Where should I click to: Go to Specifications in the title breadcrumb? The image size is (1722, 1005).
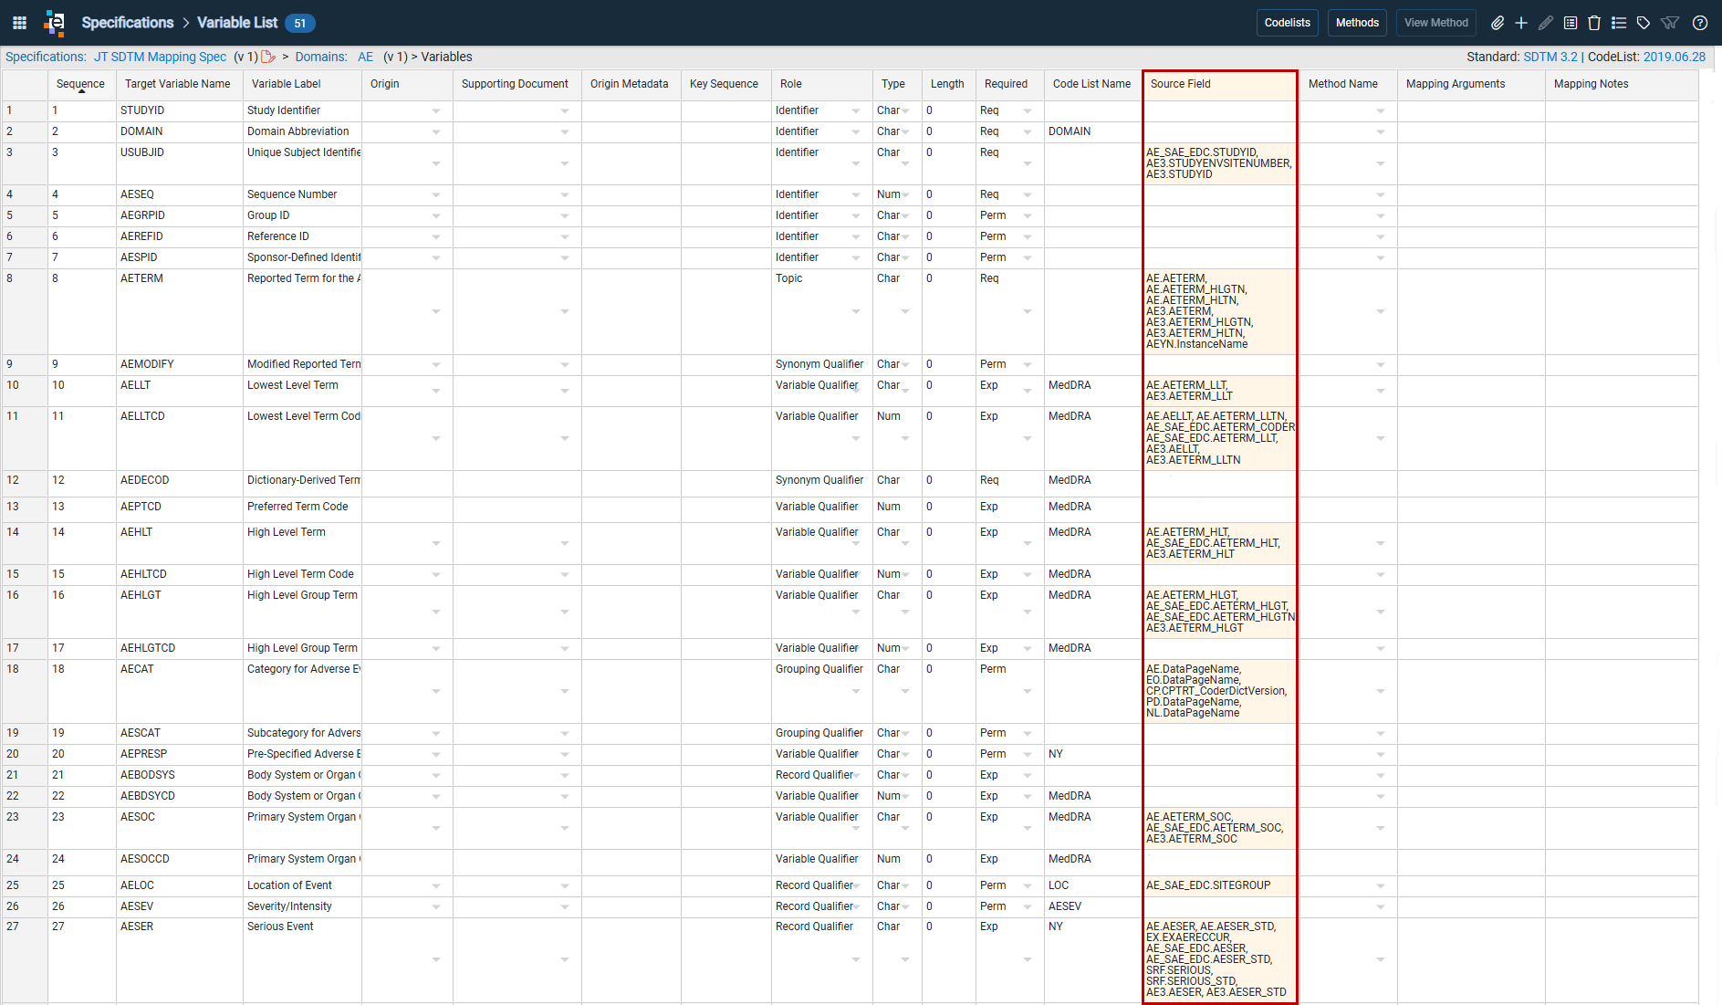click(x=128, y=23)
